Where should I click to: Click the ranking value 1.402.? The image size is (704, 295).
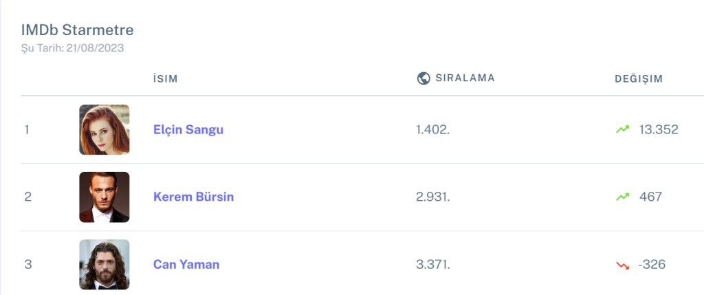click(432, 129)
